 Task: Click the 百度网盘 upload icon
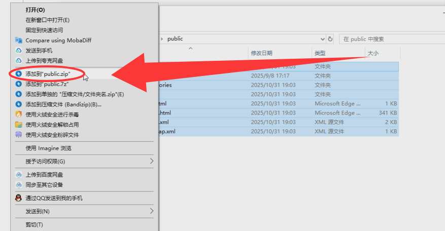click(19, 175)
